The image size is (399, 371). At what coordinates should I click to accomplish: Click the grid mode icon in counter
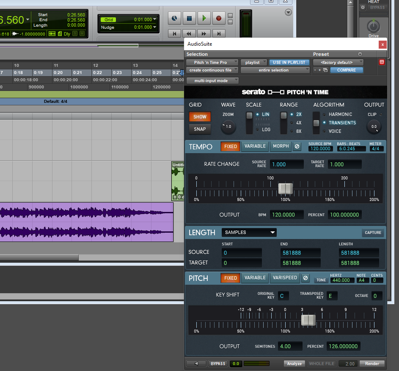(52, 33)
